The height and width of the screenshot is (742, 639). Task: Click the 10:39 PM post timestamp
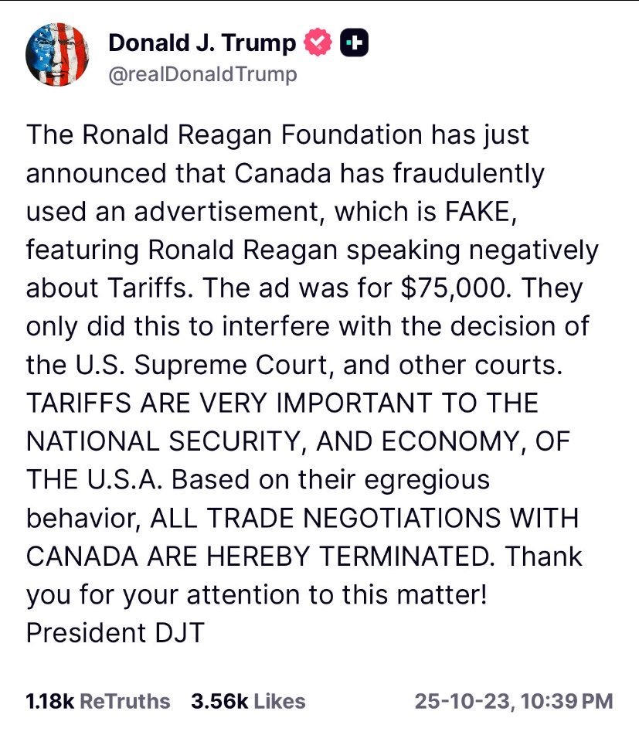(514, 701)
